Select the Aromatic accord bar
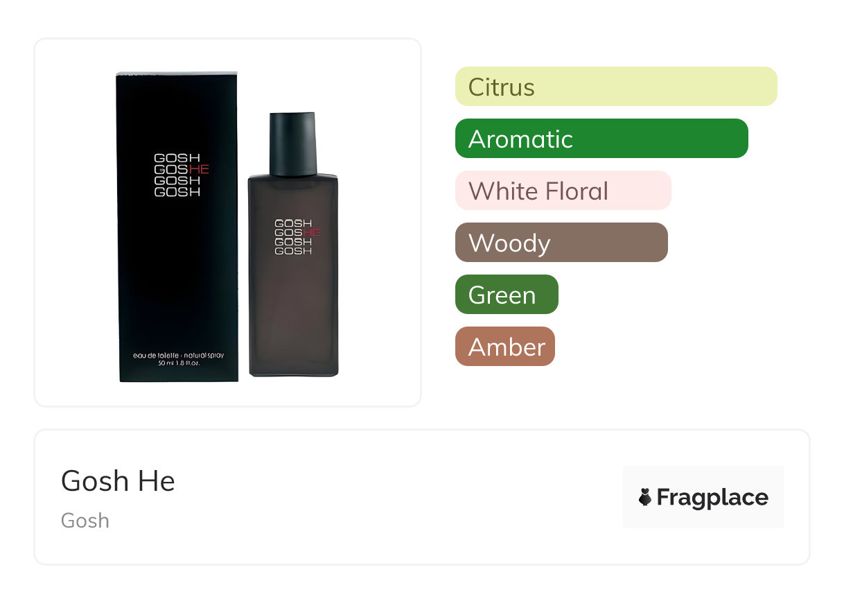 pos(601,139)
